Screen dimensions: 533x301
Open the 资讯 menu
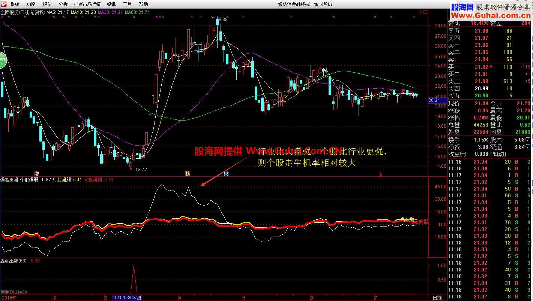coord(111,4)
